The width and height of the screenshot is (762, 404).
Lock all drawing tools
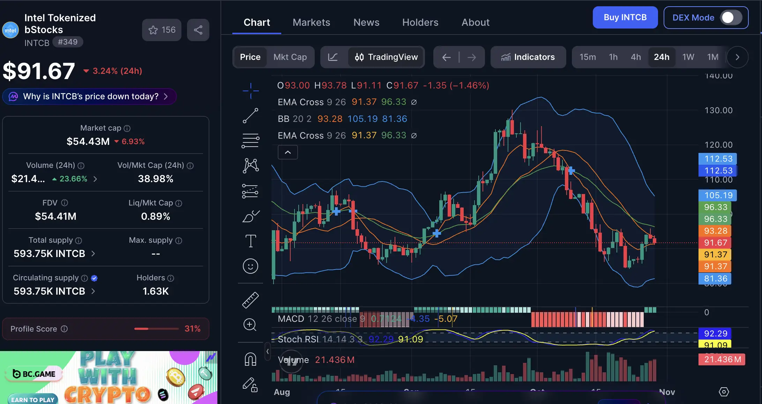(250, 385)
